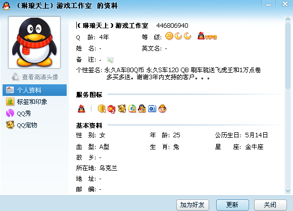Click the QQ pet dog service icon
This screenshot has height=211, width=293.
122,109
